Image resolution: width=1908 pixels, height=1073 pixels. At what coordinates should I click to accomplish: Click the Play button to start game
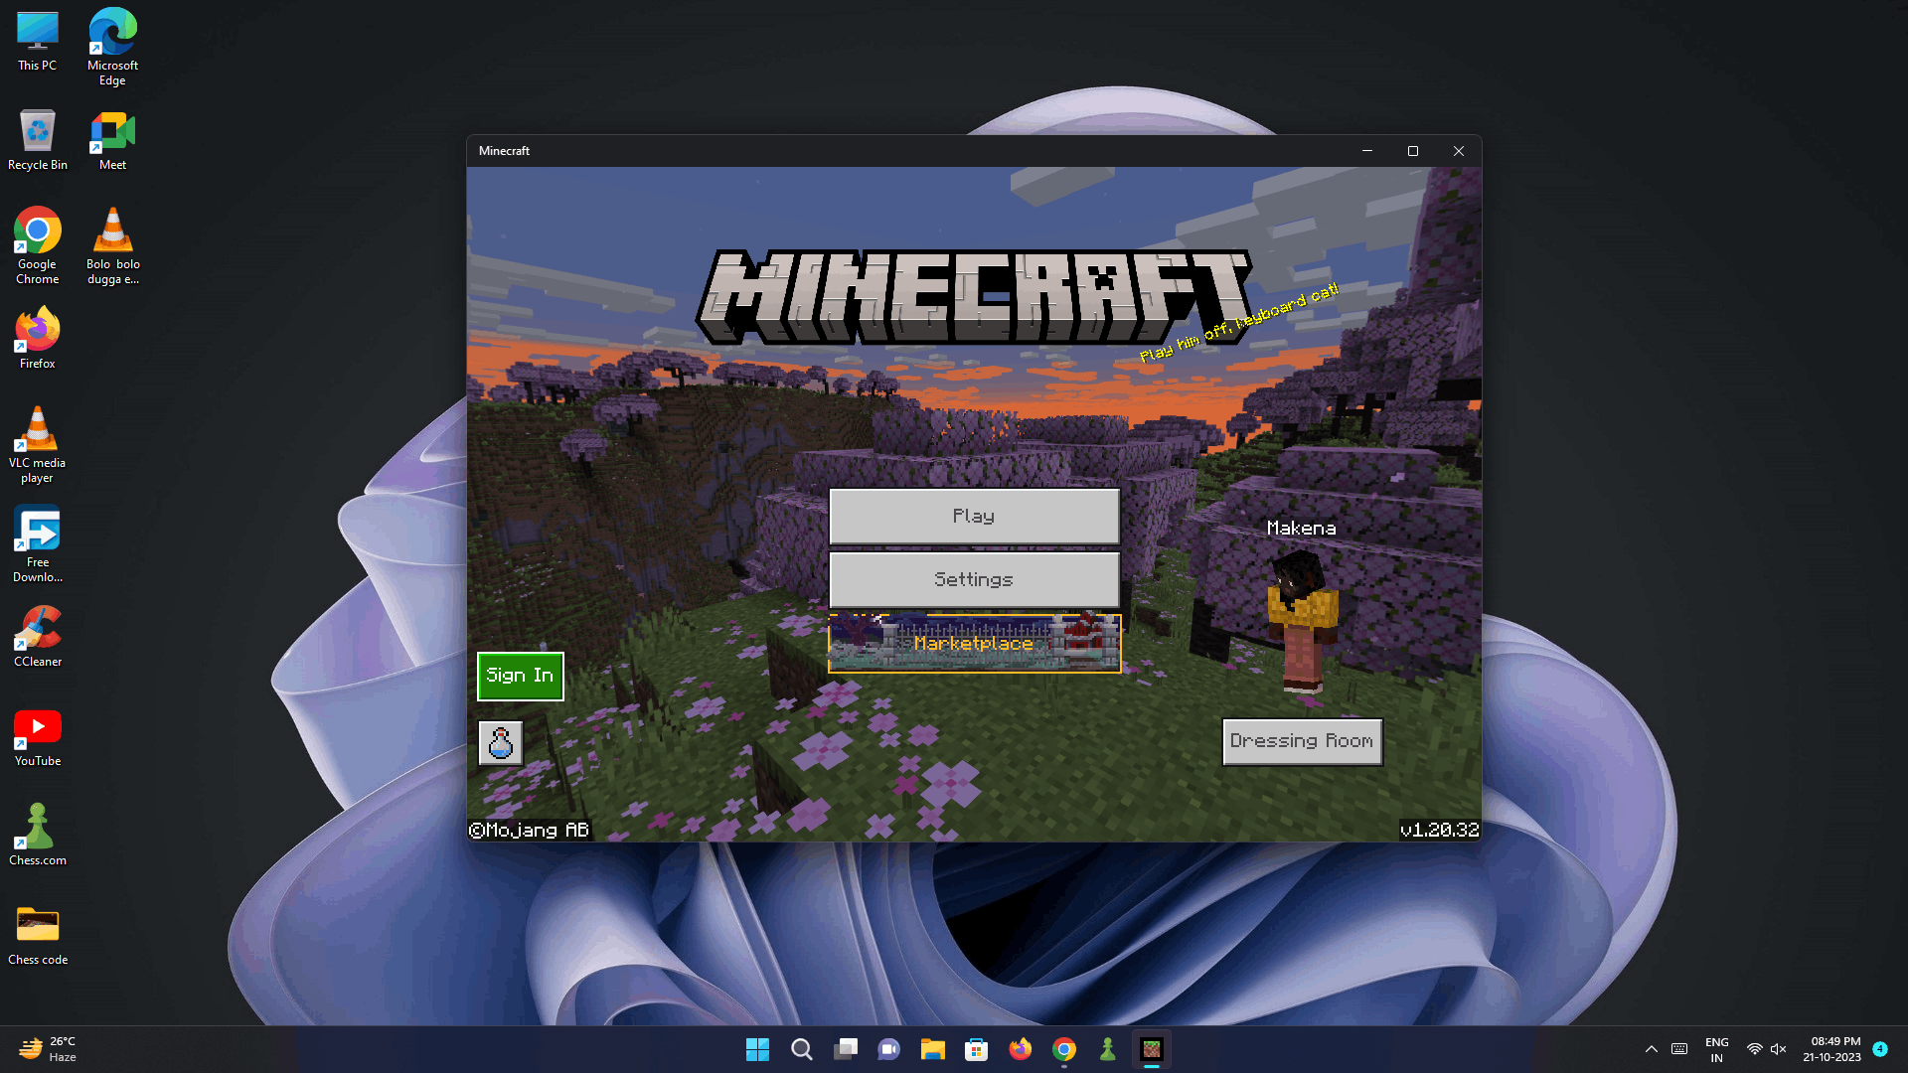coord(974,515)
